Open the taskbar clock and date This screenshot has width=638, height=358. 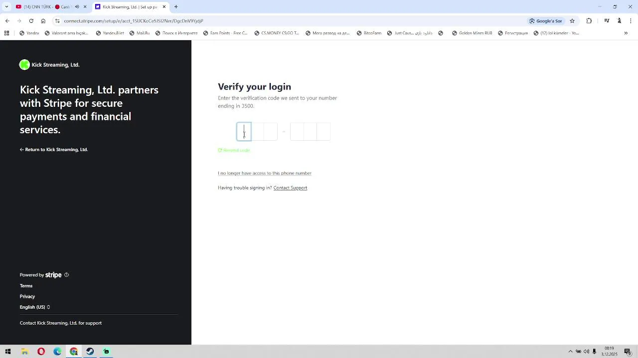point(609,352)
